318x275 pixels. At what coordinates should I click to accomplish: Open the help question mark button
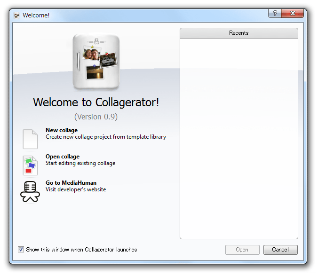click(275, 13)
